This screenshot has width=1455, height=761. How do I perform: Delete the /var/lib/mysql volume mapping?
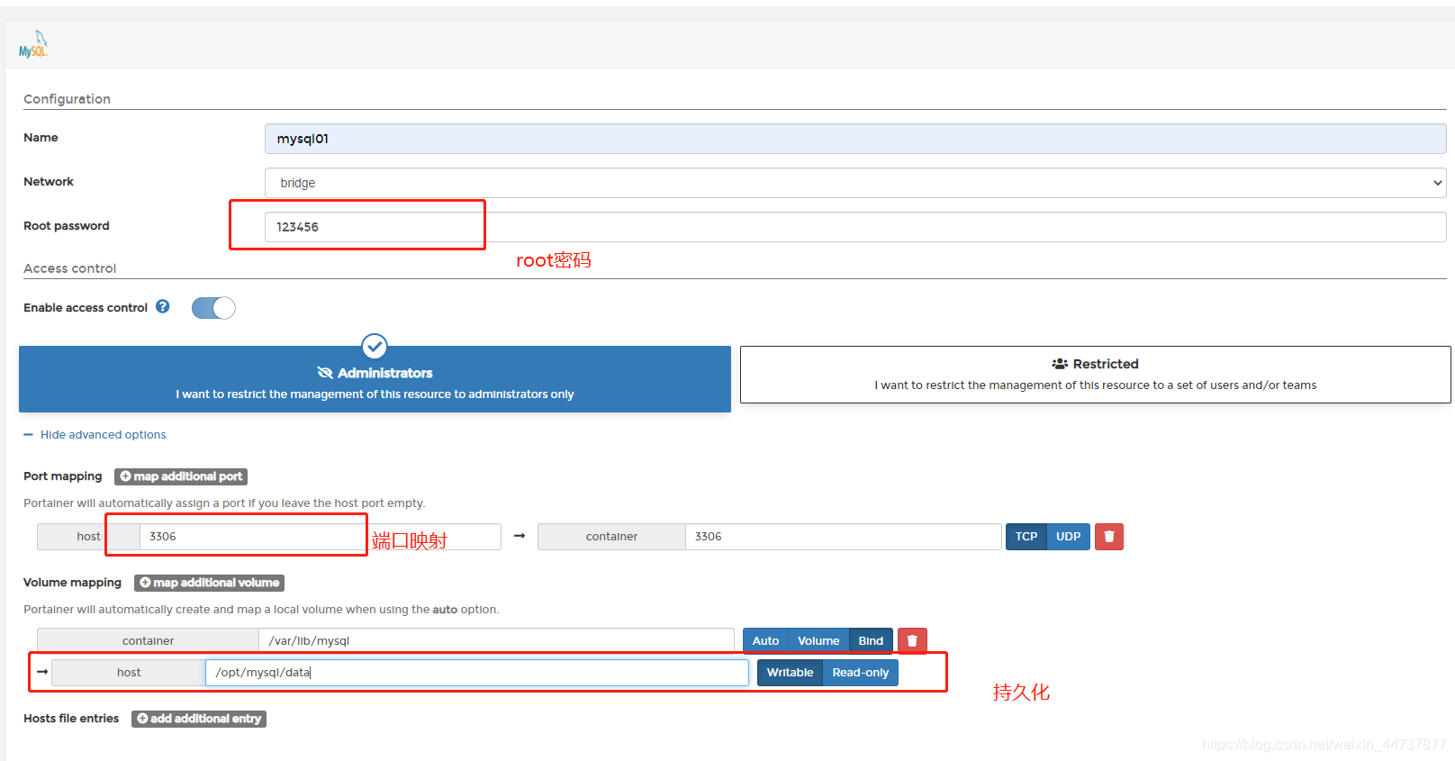pyautogui.click(x=912, y=641)
